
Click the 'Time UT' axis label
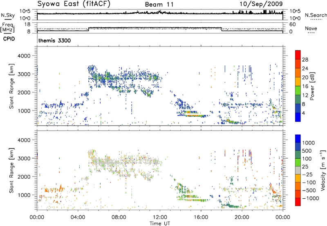click(x=160, y=224)
